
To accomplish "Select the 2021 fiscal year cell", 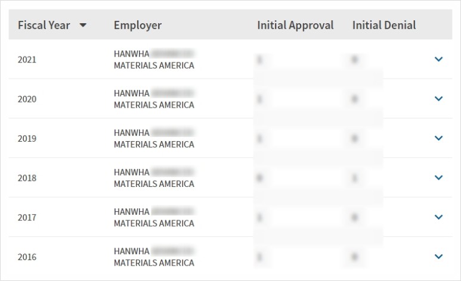I will click(x=27, y=60).
